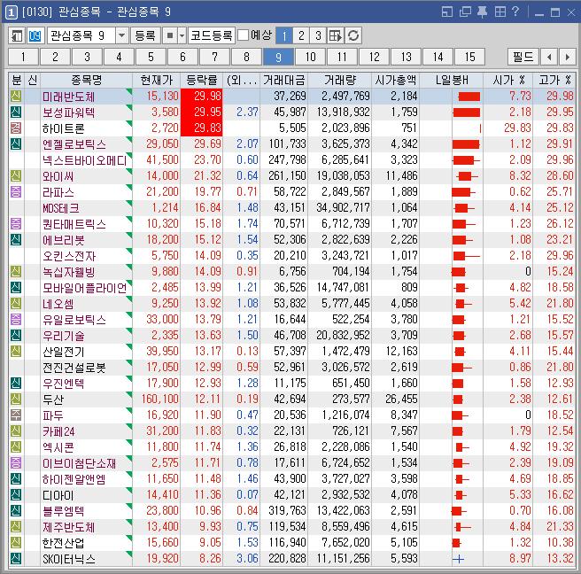Click the refresh circular arrow icon

click(353, 36)
